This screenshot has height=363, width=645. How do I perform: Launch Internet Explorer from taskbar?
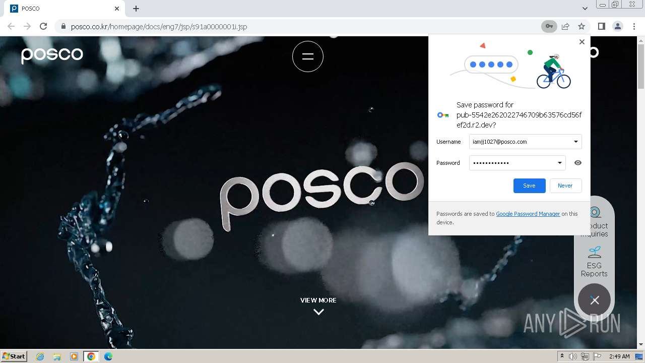(40, 356)
